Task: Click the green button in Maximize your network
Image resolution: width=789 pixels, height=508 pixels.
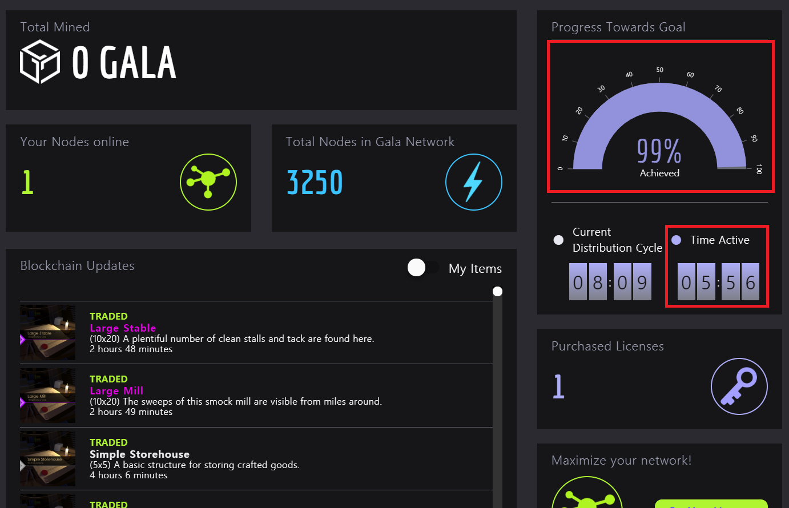Action: tap(711, 503)
